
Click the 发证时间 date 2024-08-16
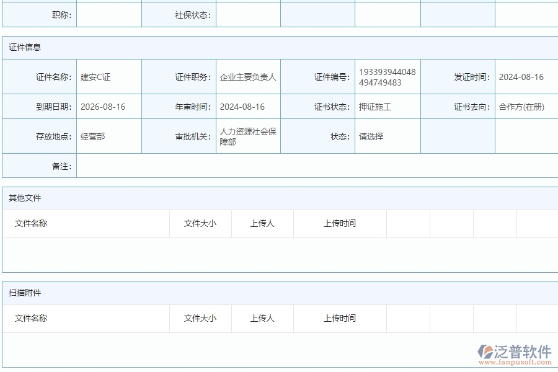526,76
